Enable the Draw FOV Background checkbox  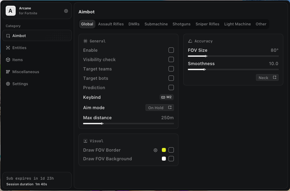pos(171,159)
